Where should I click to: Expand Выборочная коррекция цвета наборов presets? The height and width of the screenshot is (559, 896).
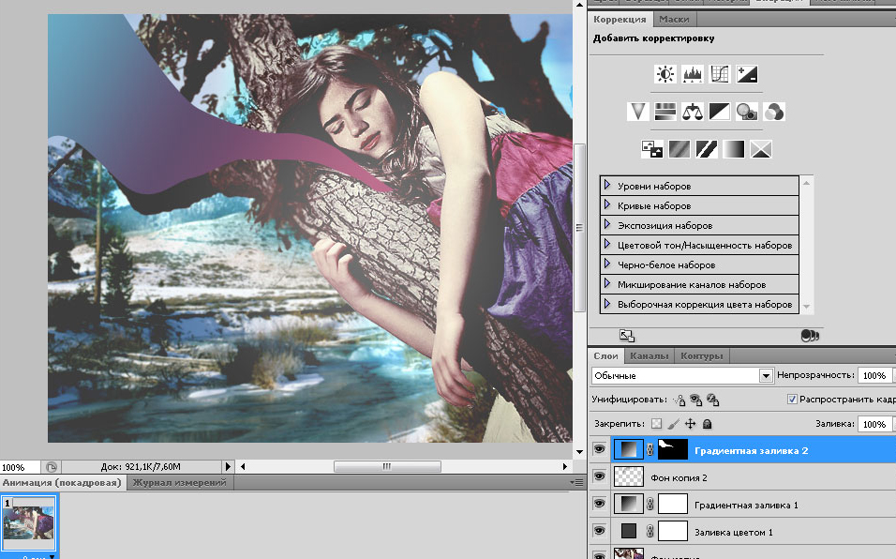pos(607,304)
